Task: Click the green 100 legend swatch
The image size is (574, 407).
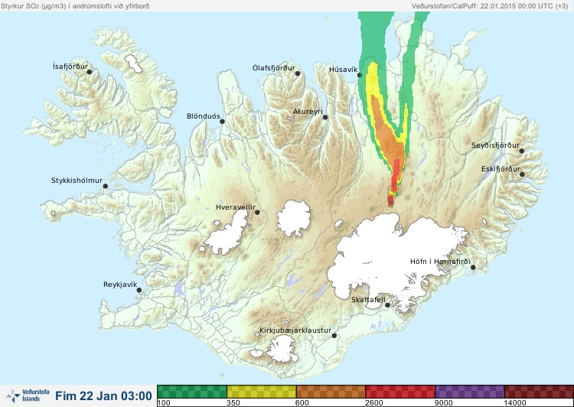Action: [x=192, y=392]
